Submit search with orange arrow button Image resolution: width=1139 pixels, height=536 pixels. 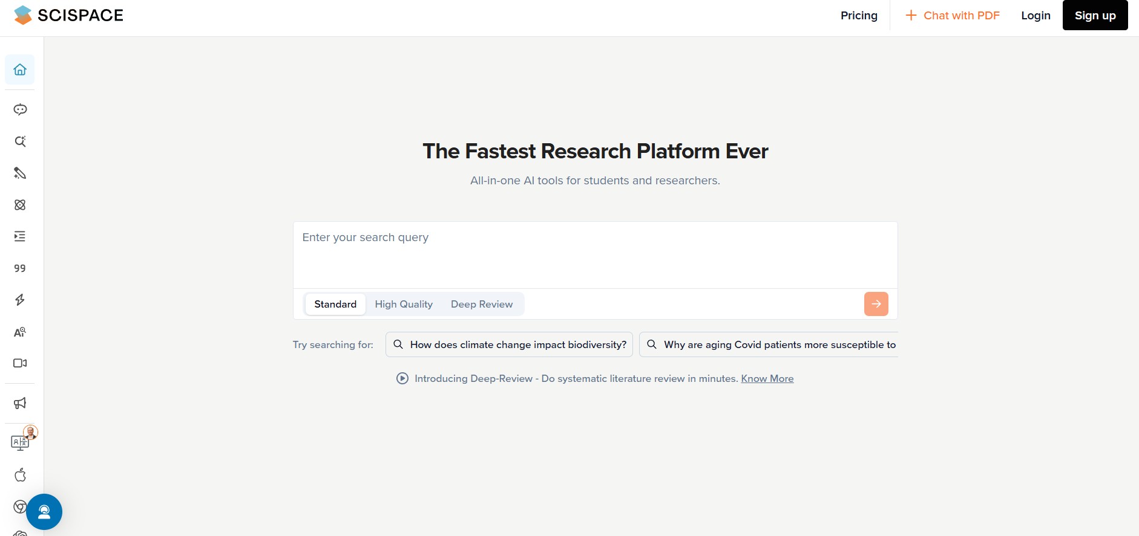[876, 304]
